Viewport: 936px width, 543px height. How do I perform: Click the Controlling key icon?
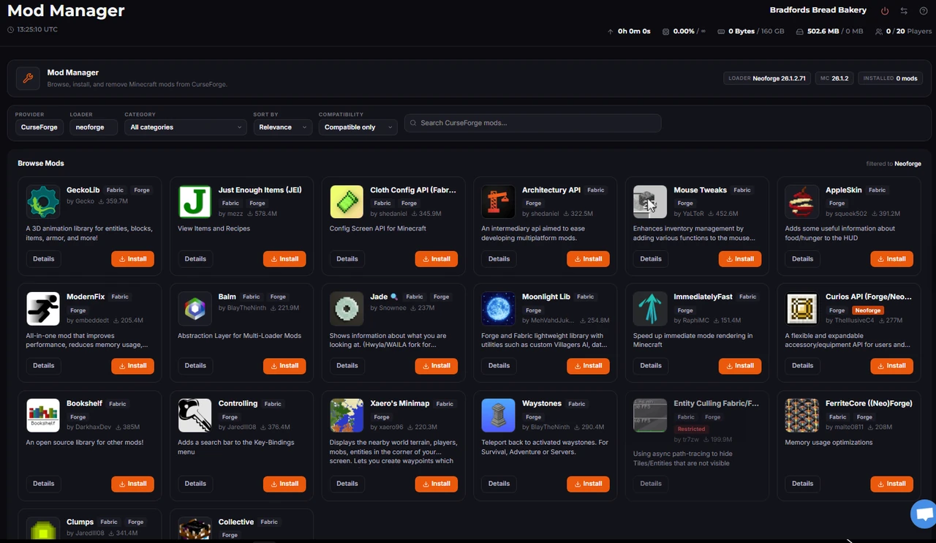(x=195, y=416)
